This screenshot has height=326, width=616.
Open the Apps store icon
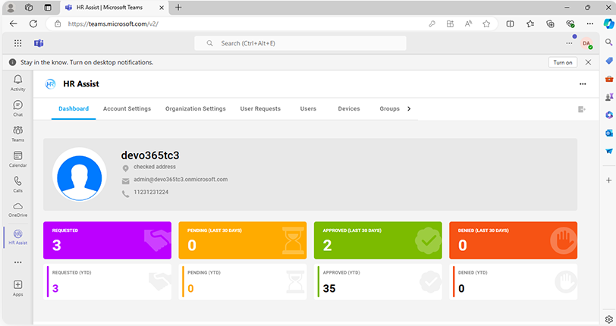pos(17,287)
